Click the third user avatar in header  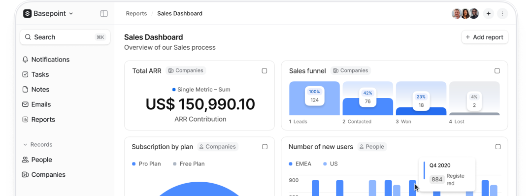pyautogui.click(x=474, y=14)
